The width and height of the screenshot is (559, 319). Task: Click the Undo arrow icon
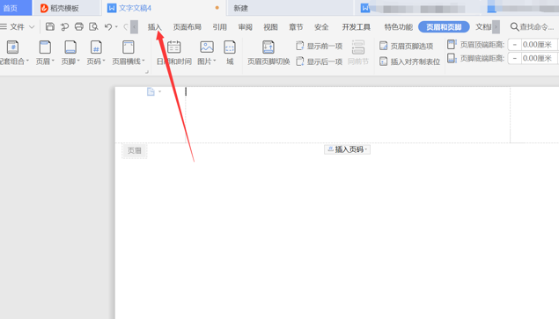click(x=108, y=26)
